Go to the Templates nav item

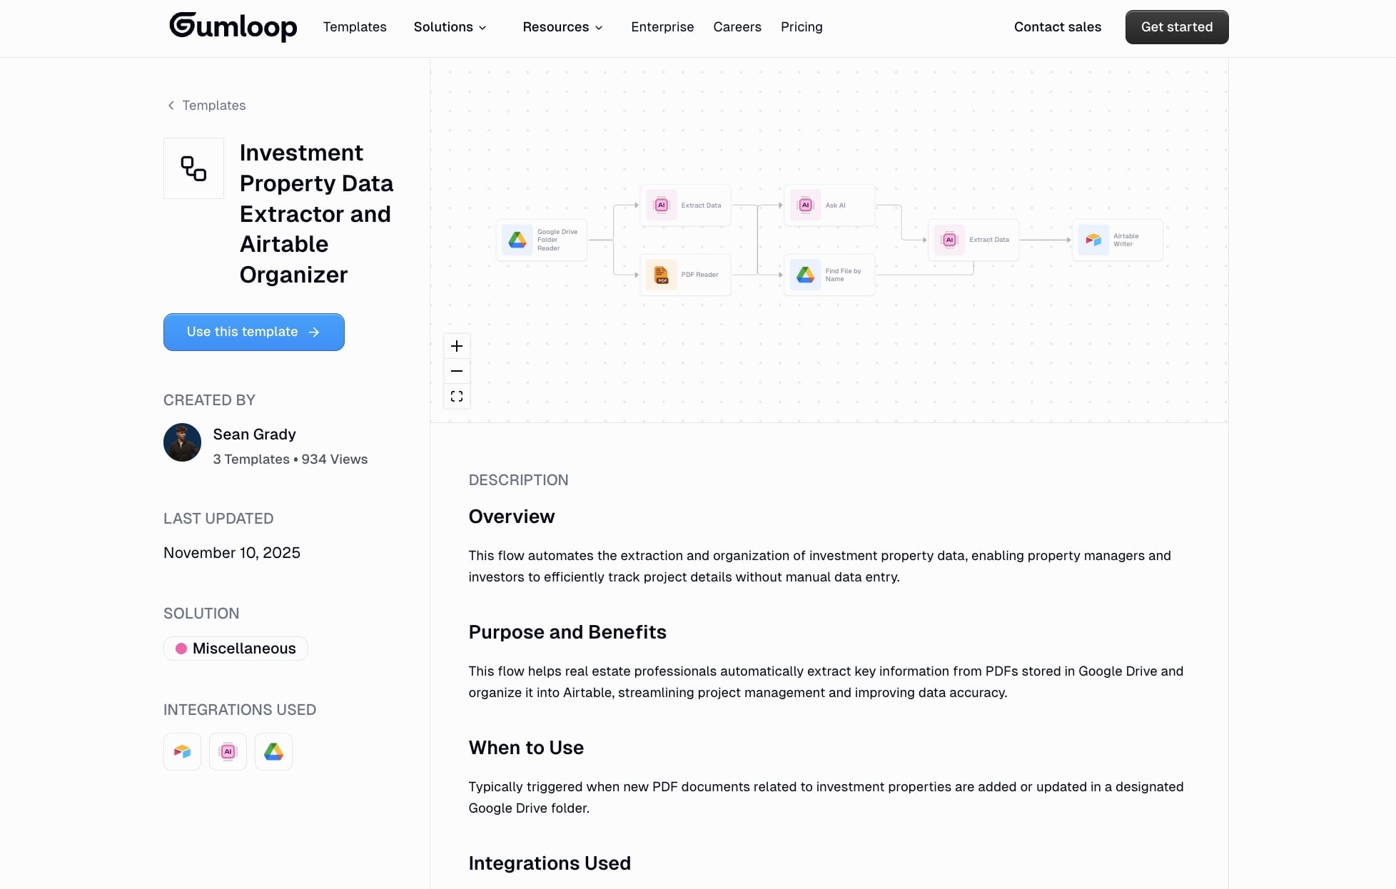pos(355,27)
